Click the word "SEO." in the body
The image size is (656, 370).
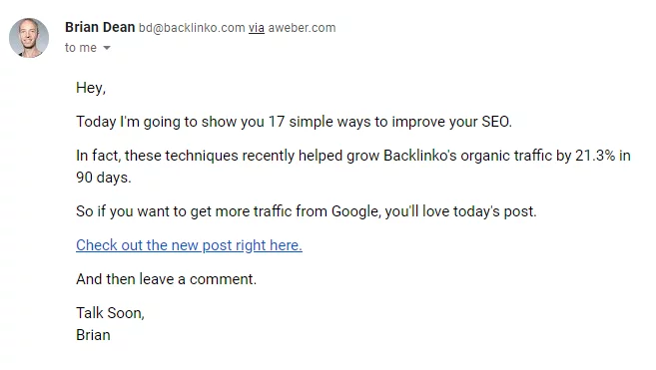(496, 122)
